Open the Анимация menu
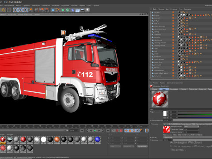The height and width of the screenshot is (159, 212). (x=36, y=6)
